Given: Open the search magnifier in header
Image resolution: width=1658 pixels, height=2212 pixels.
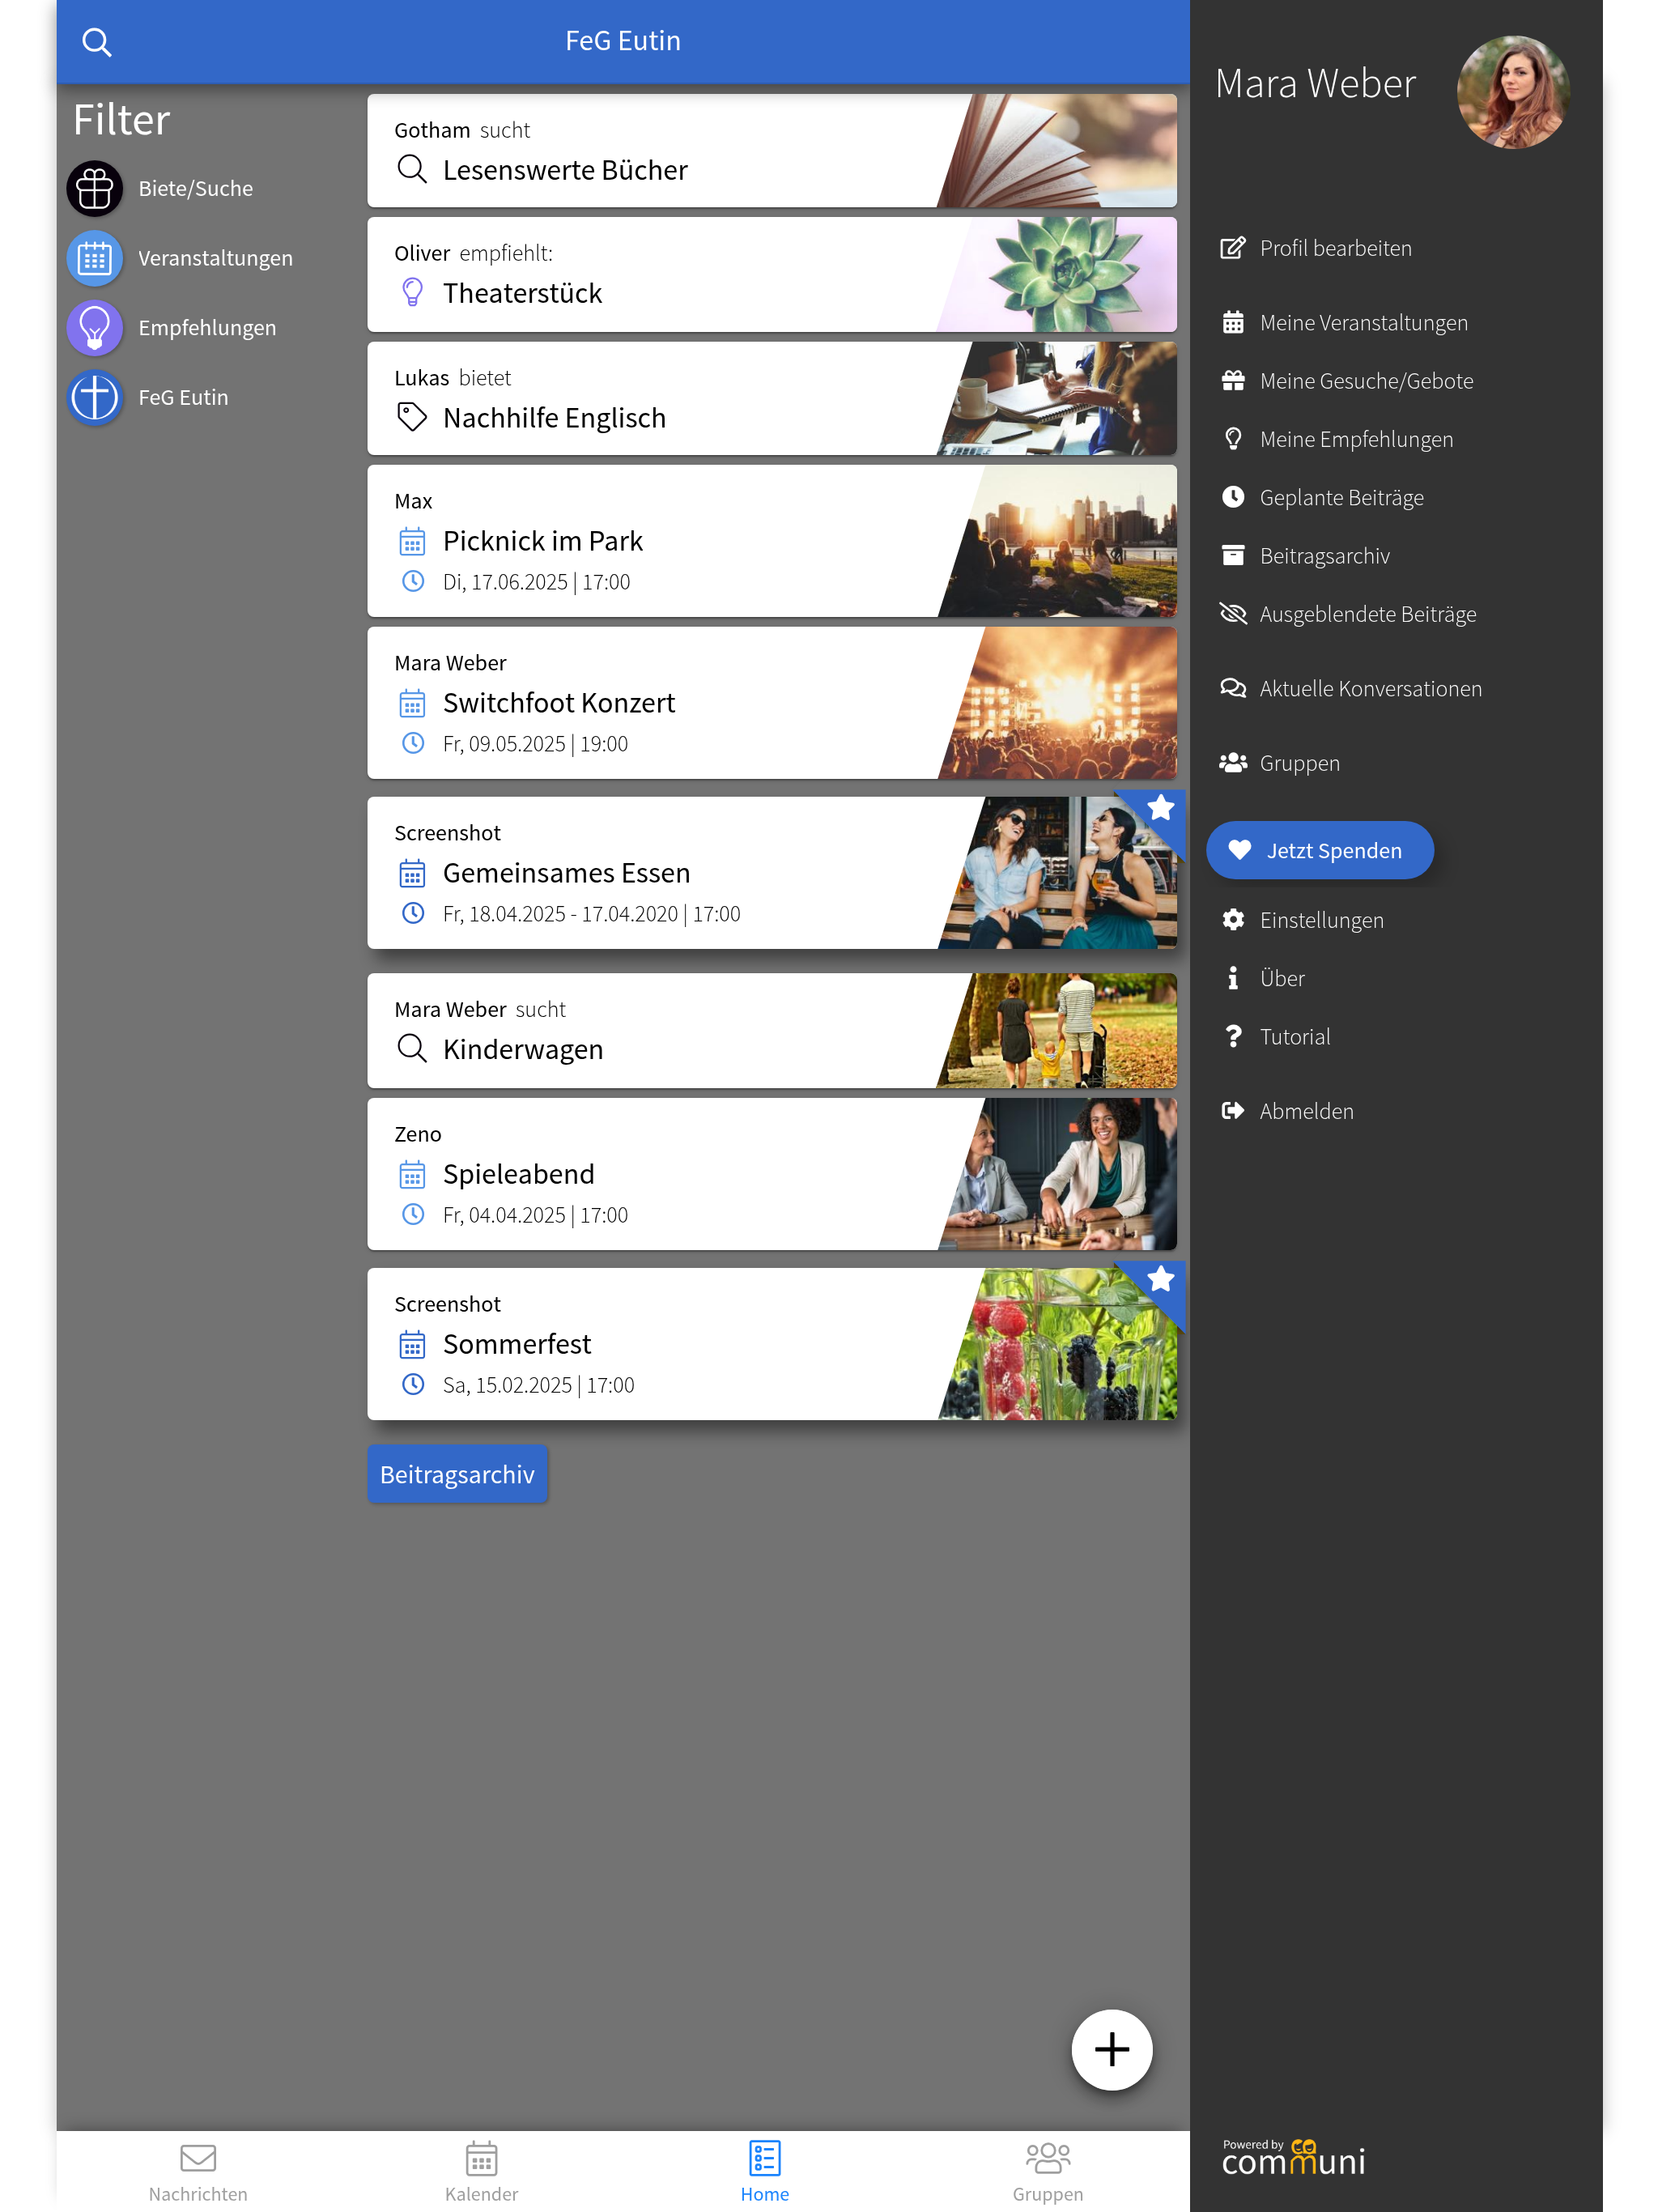Looking at the screenshot, I should pos(96,41).
